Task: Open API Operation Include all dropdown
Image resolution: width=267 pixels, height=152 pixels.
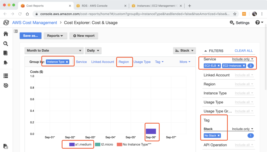Action: [244, 145]
